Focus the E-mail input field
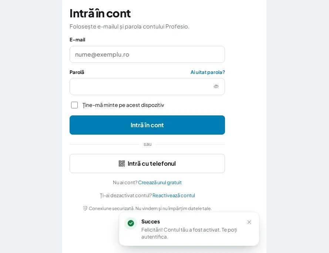 pyautogui.click(x=147, y=54)
